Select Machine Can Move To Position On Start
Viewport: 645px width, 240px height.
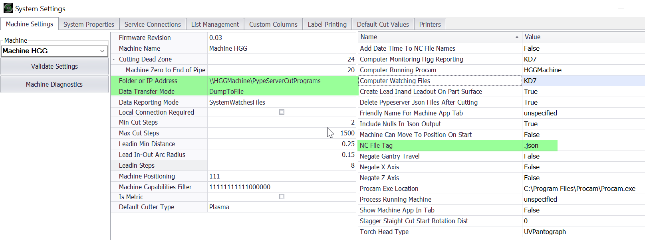[x=416, y=135]
